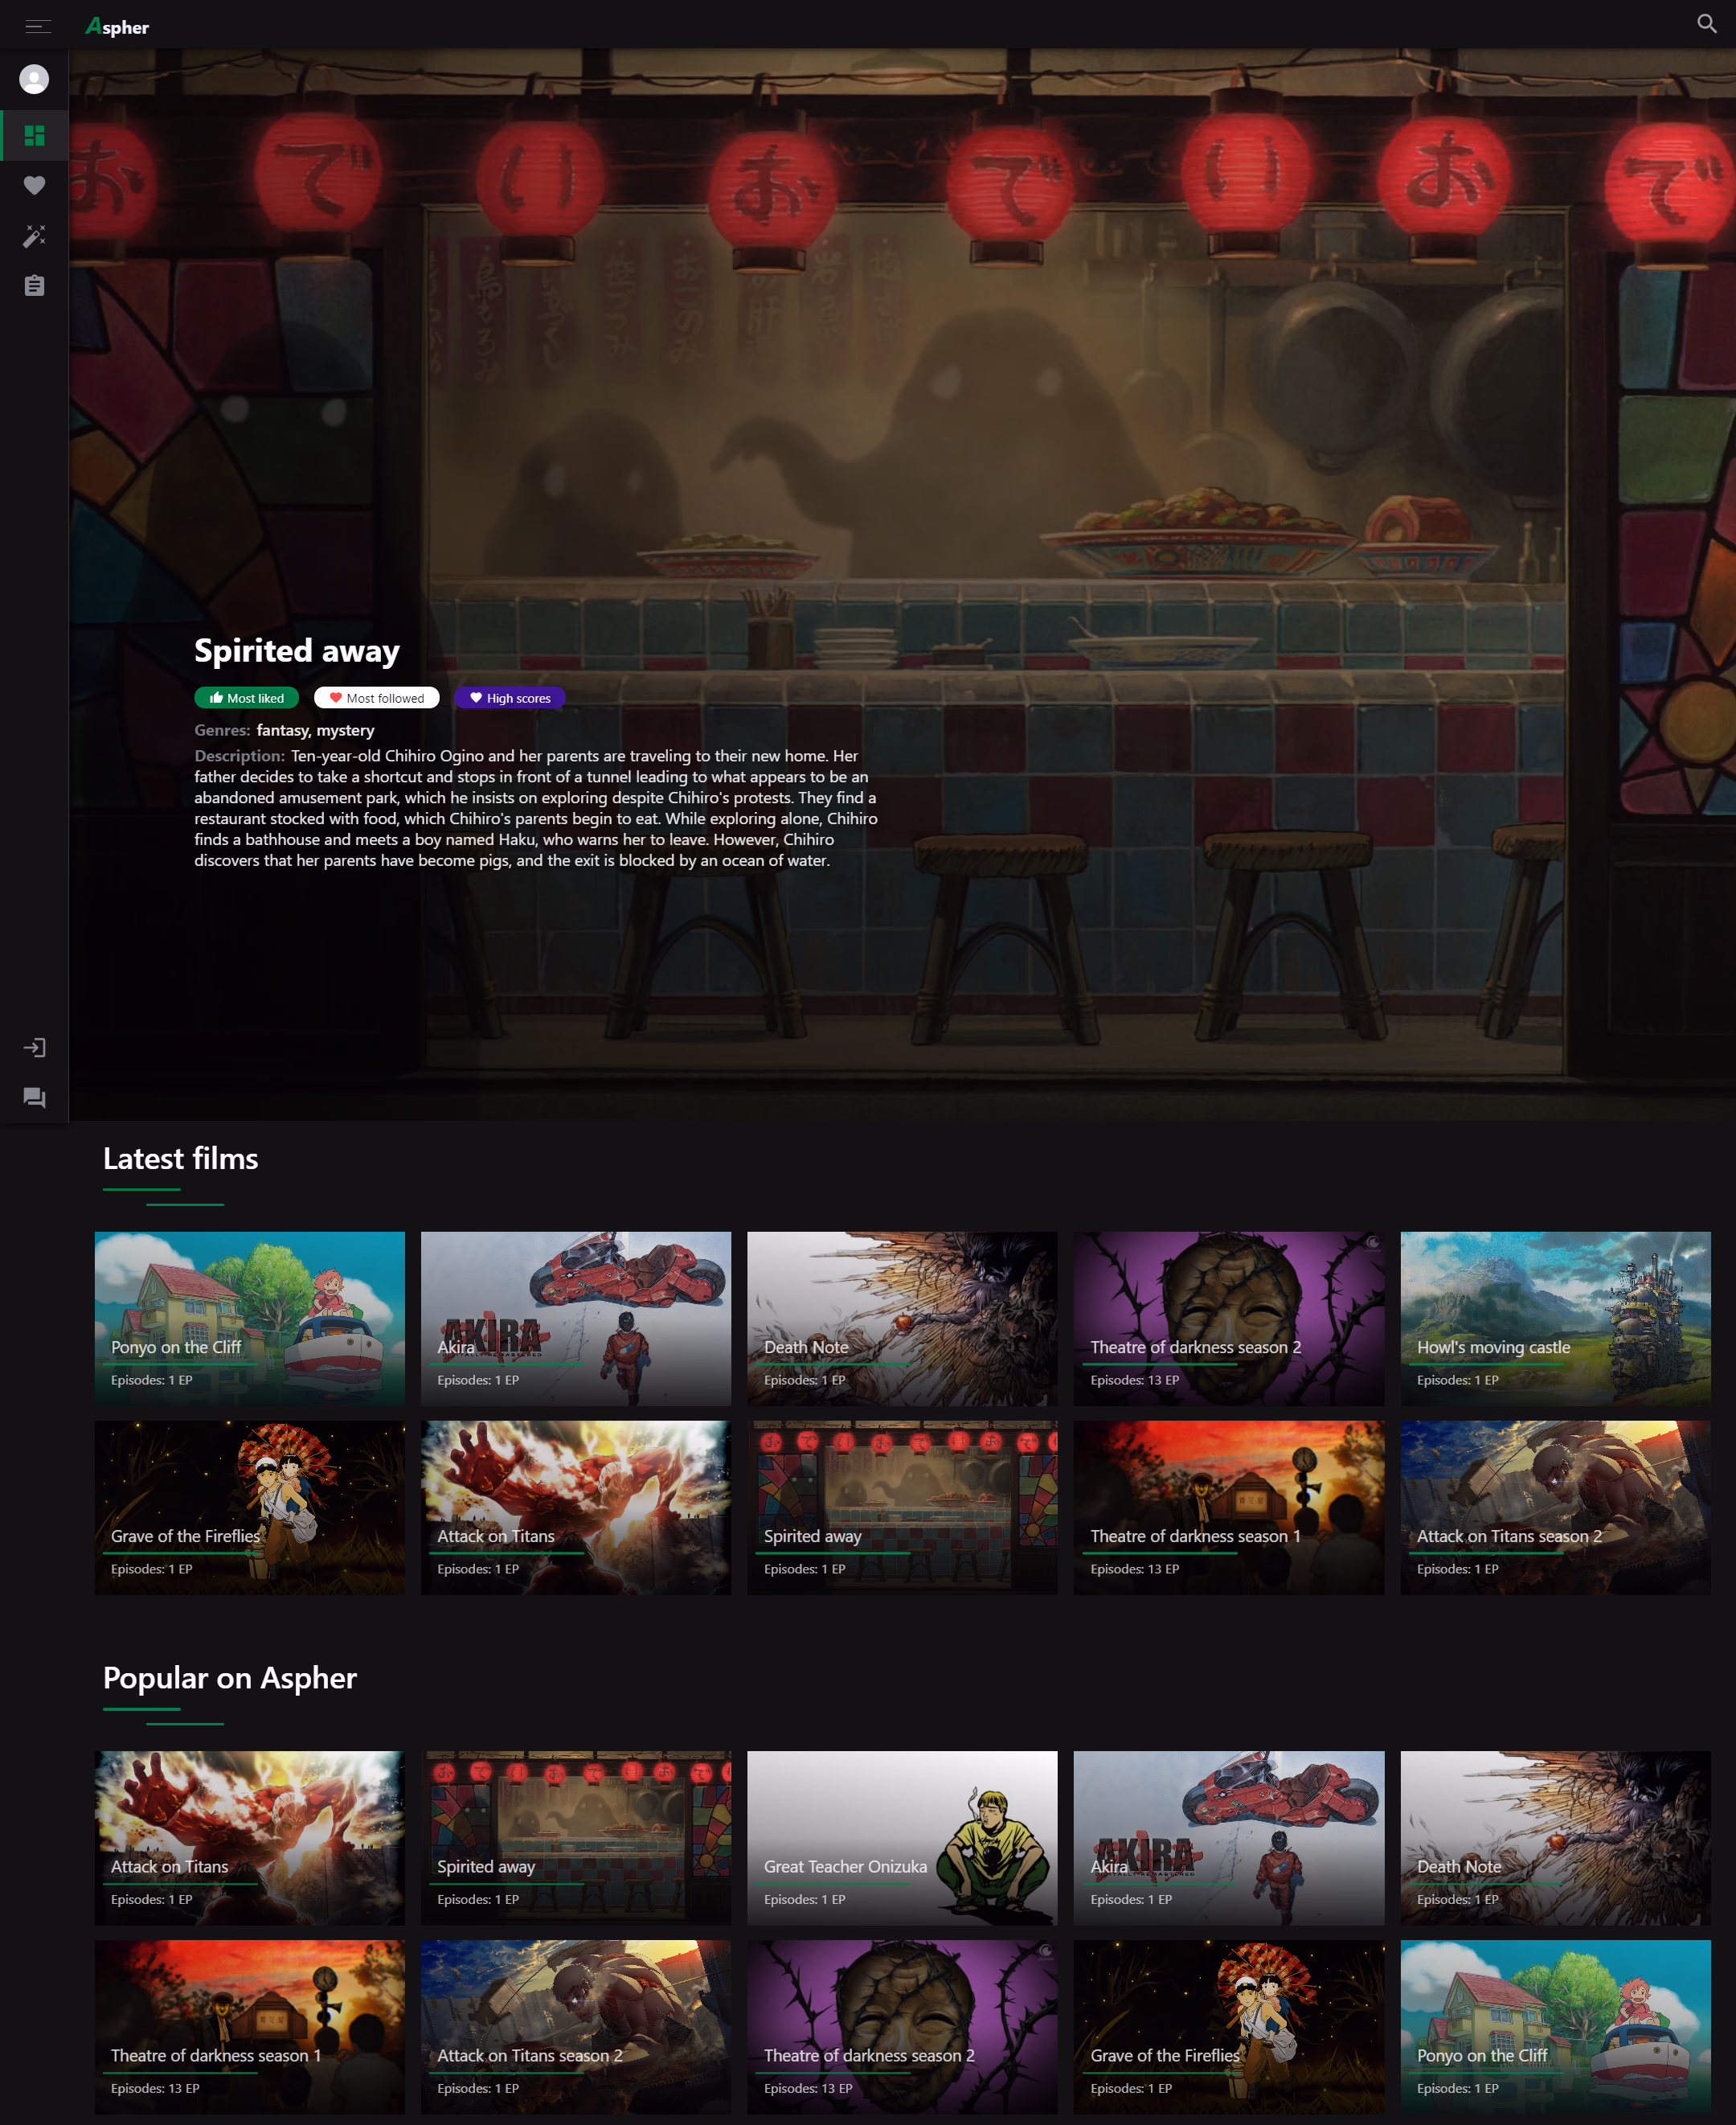Click the magic wand sidebar icon
The width and height of the screenshot is (1736, 2125).
34,236
